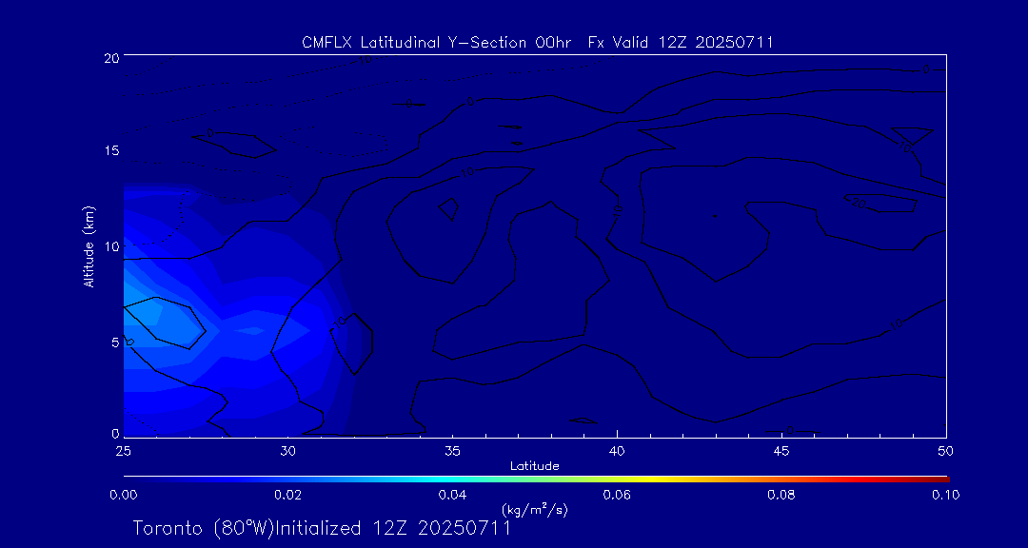The width and height of the screenshot is (1028, 548).
Task: Select the altitude axis tick label 5
Action: [x=115, y=342]
